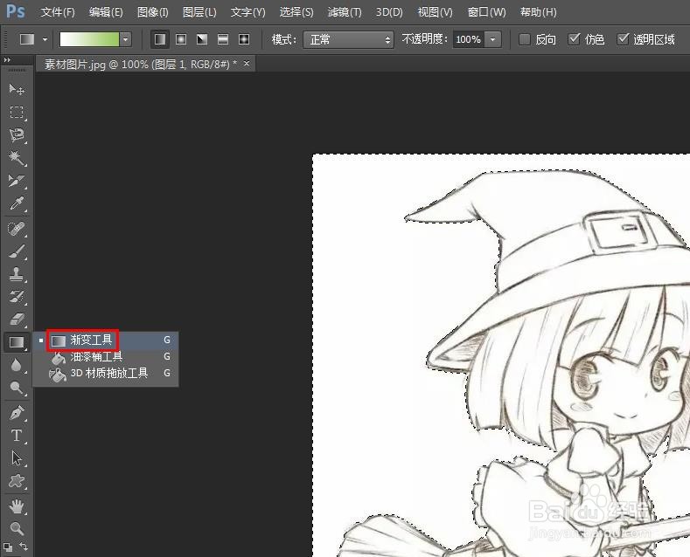
Task: Select the Magic Wand tool
Action: [x=17, y=158]
